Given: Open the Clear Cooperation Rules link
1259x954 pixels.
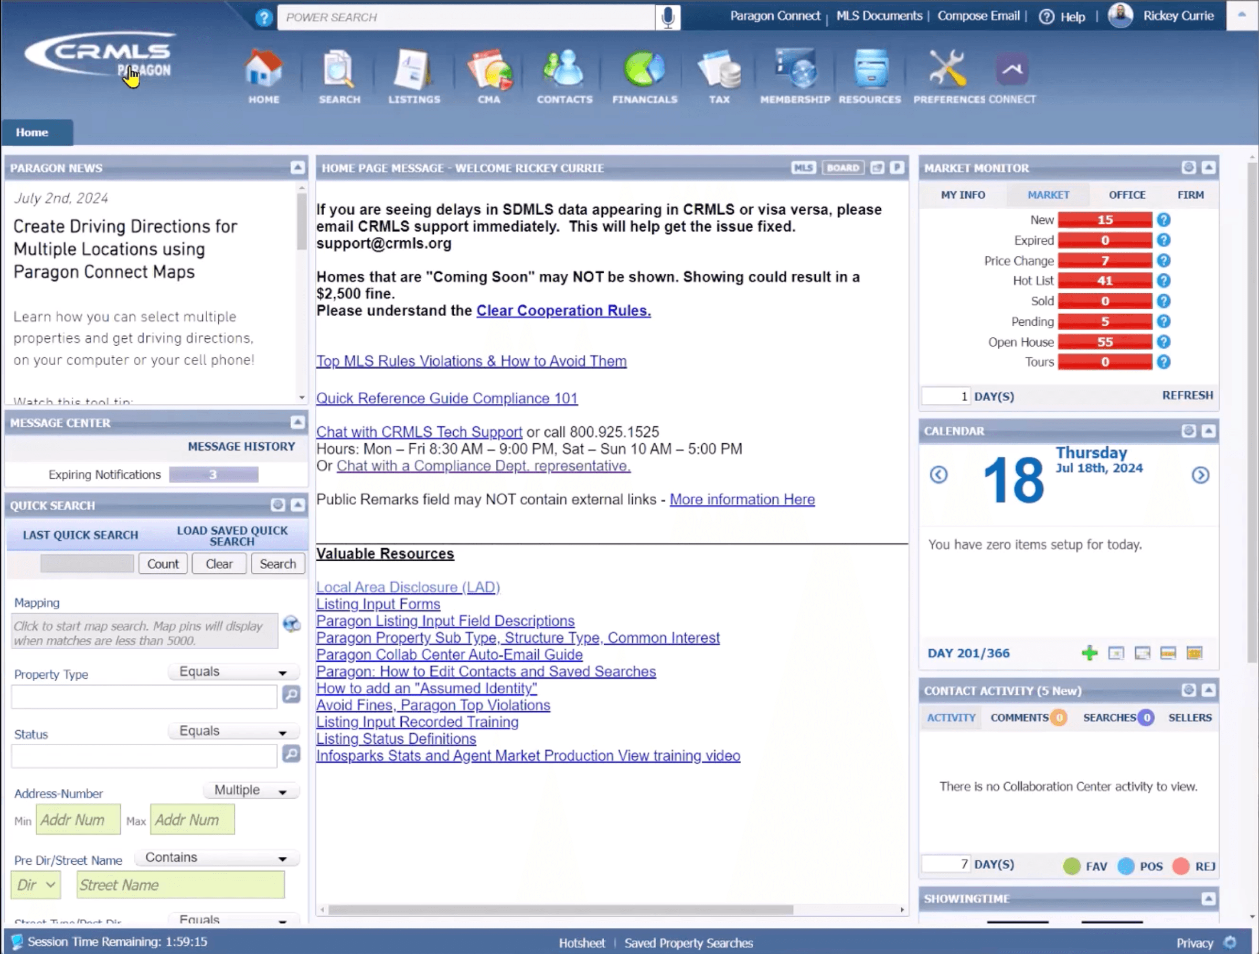Looking at the screenshot, I should (x=563, y=310).
